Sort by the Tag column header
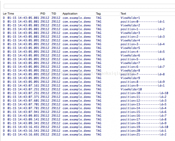 tap(108, 14)
